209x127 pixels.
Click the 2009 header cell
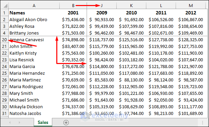click(x=101, y=13)
